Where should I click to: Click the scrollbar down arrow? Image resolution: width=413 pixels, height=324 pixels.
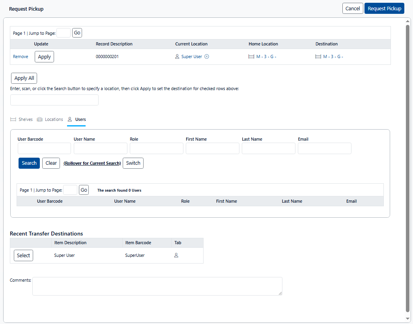click(408, 318)
